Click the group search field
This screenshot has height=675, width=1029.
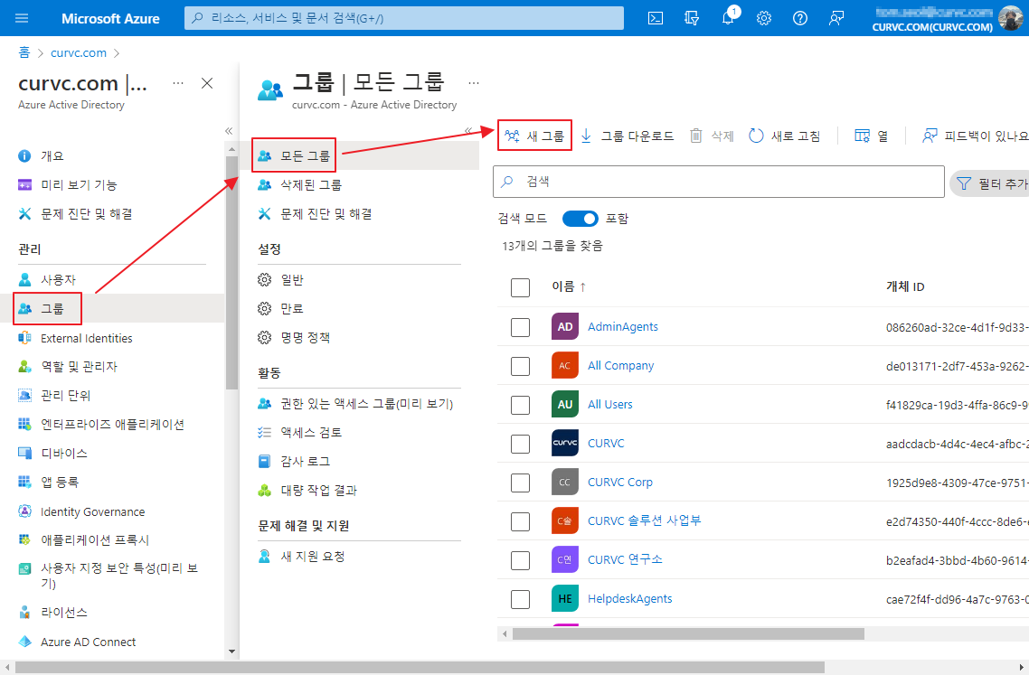719,182
